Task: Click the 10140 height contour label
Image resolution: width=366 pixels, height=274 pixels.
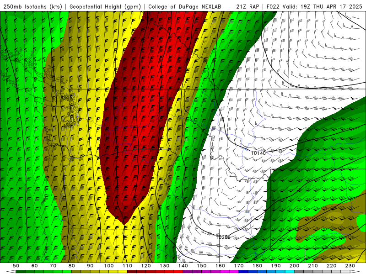Action: pos(258,153)
